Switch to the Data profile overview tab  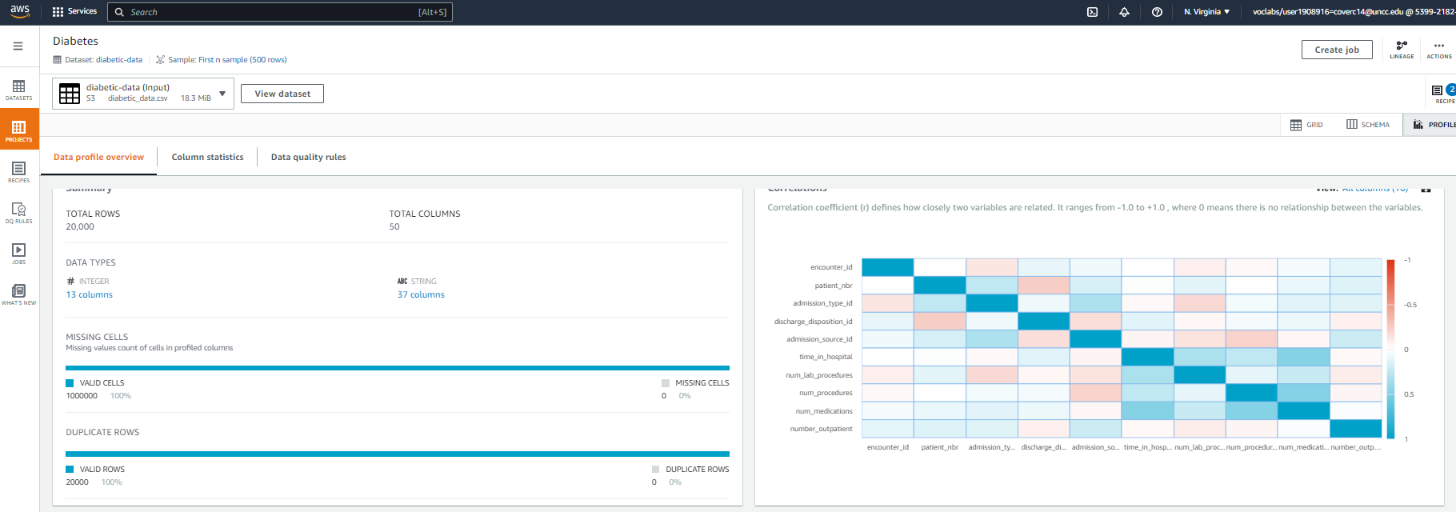tap(98, 157)
